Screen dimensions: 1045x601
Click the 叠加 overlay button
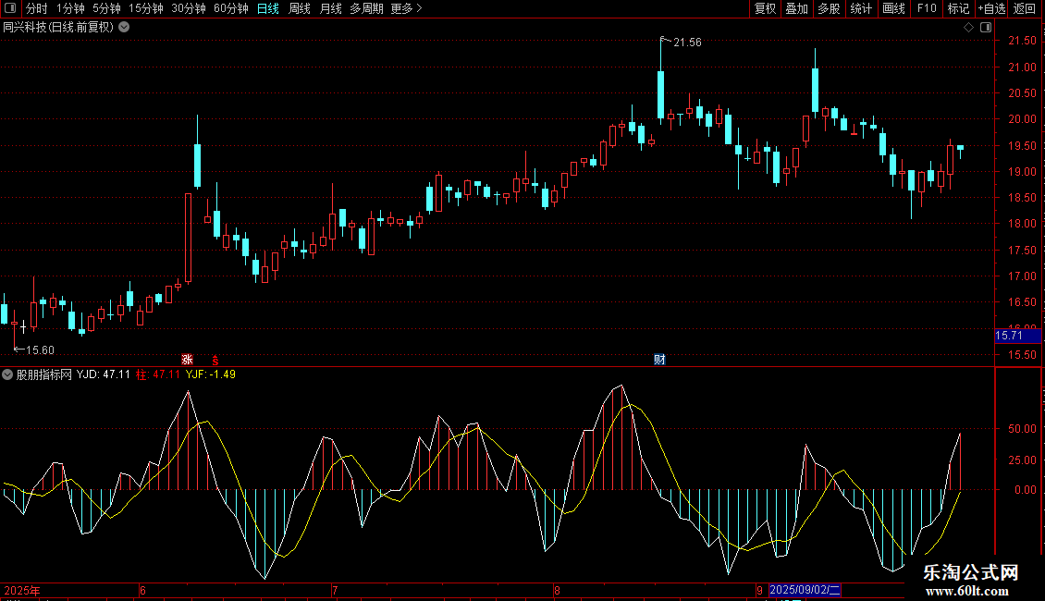click(797, 8)
